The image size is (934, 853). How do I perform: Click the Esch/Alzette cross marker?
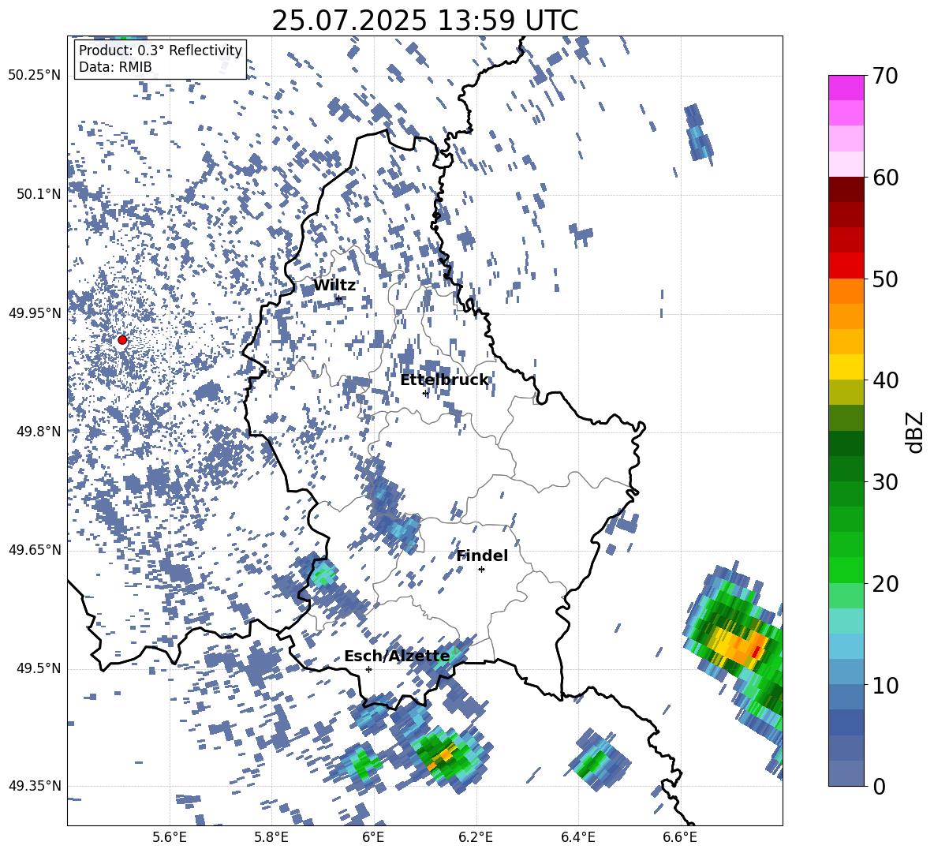pos(368,669)
